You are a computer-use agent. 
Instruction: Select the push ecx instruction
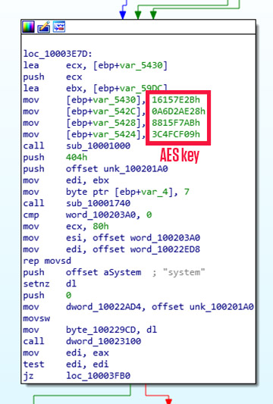[x=52, y=77]
